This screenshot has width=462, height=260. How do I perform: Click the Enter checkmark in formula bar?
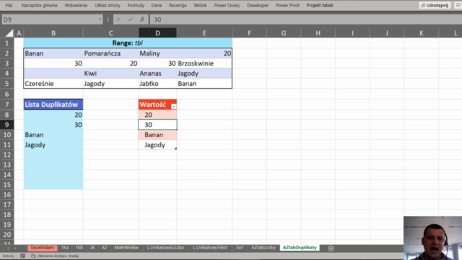131,19
